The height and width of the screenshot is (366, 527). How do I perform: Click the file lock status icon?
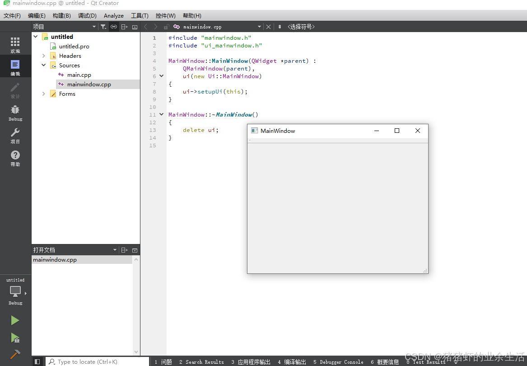pos(166,27)
